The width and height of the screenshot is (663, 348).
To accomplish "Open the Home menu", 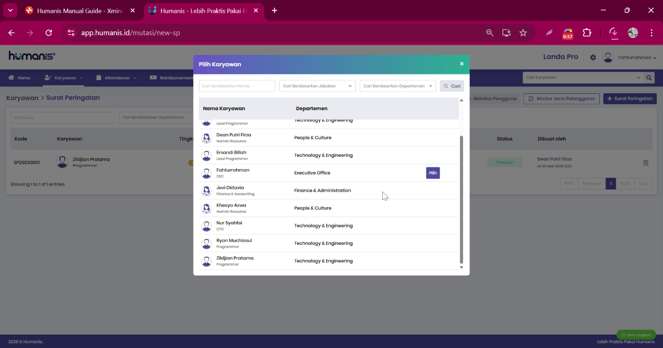I will [19, 78].
